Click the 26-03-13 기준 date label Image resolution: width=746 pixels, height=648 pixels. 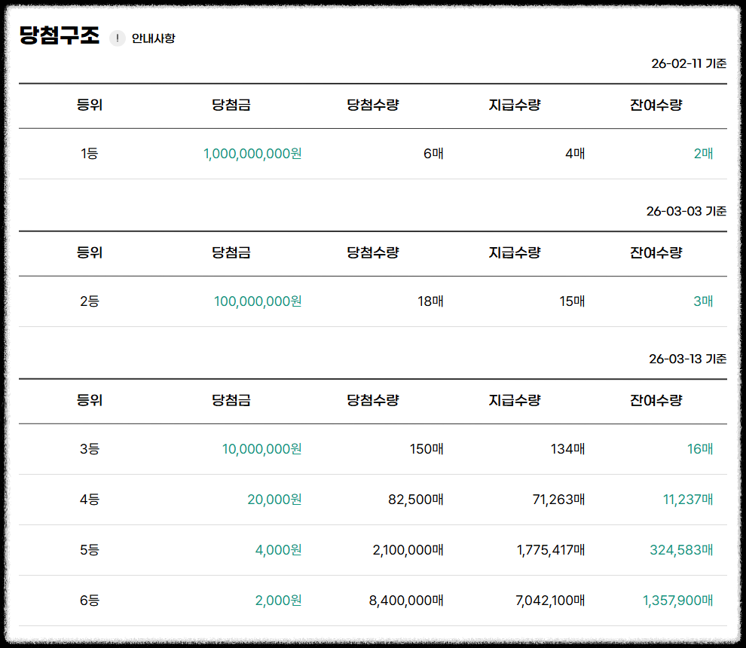point(689,359)
